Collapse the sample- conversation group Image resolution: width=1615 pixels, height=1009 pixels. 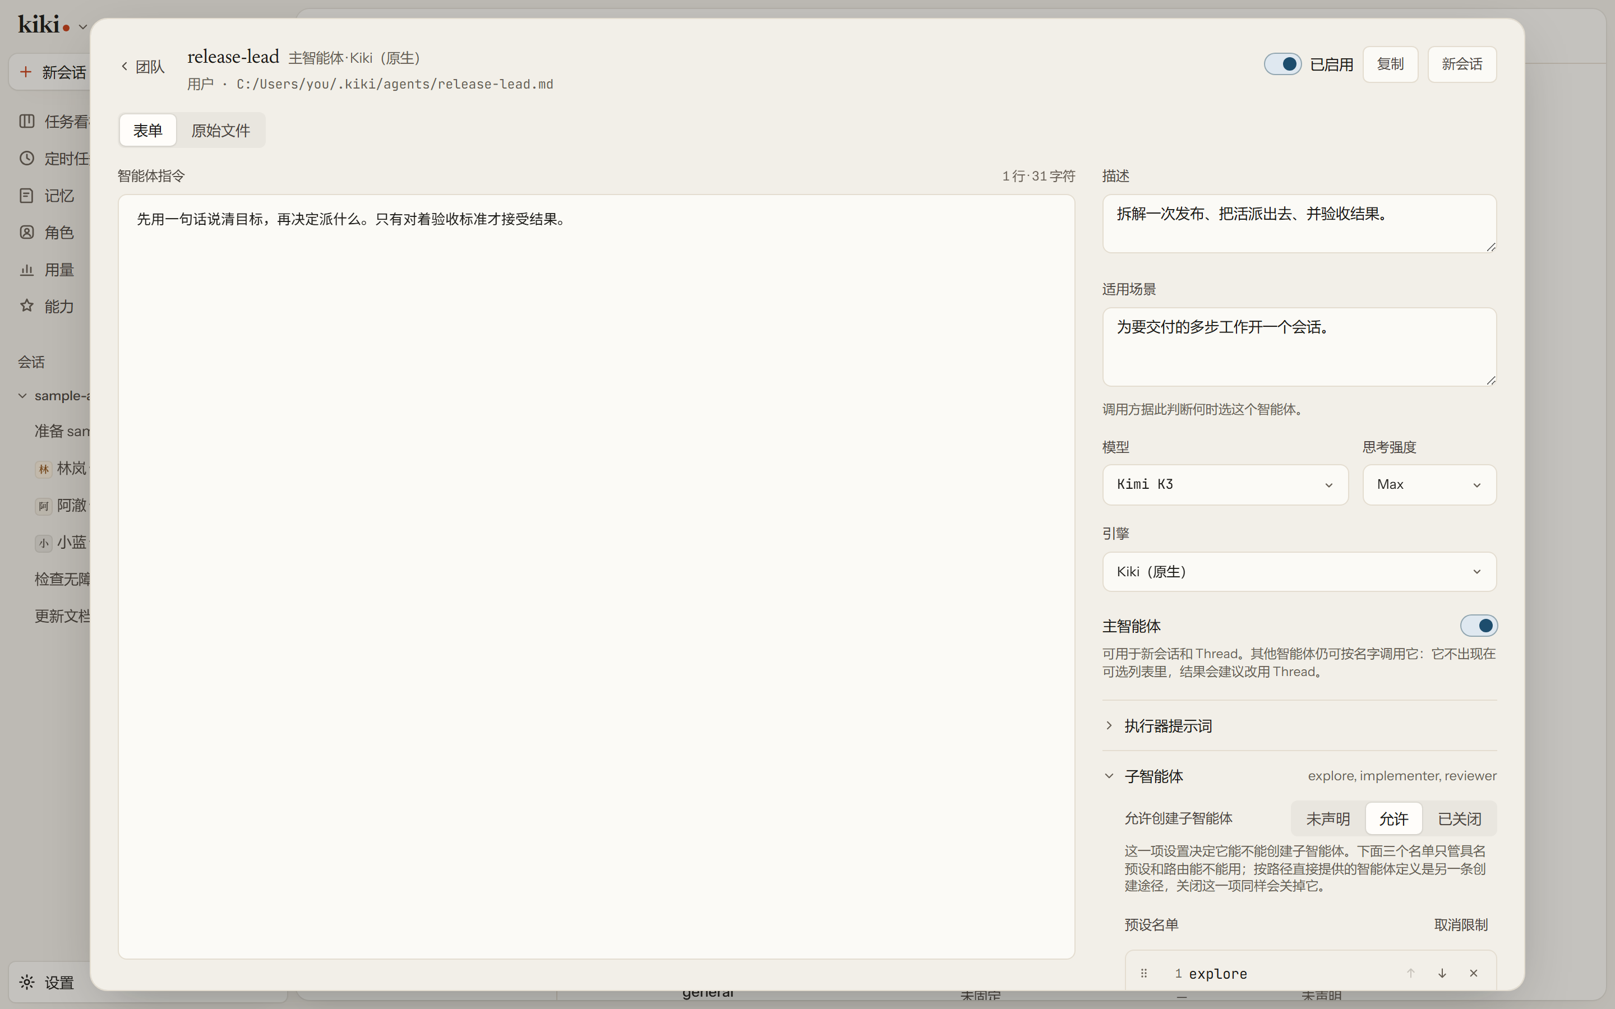coord(22,396)
